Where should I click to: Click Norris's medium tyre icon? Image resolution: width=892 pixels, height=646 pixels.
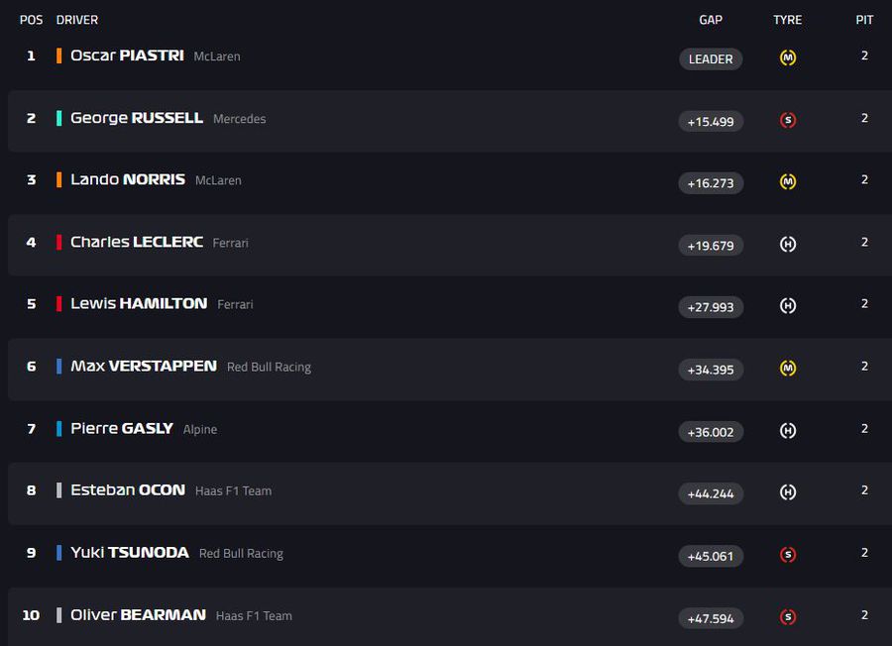click(x=788, y=181)
